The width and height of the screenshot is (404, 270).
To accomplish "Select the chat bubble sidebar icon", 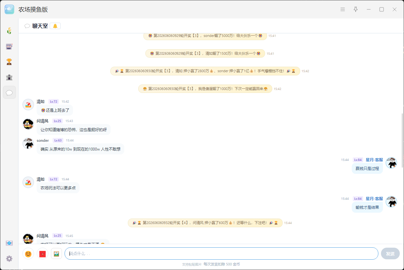I will [9, 93].
